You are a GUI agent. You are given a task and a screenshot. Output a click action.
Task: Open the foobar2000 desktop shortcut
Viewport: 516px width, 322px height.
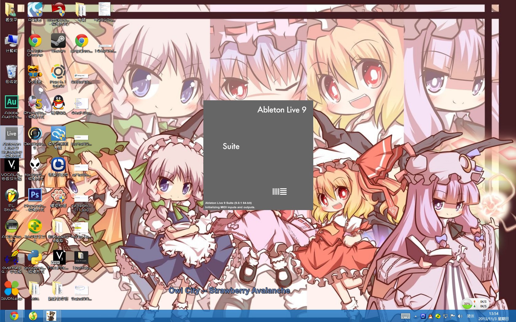35,169
